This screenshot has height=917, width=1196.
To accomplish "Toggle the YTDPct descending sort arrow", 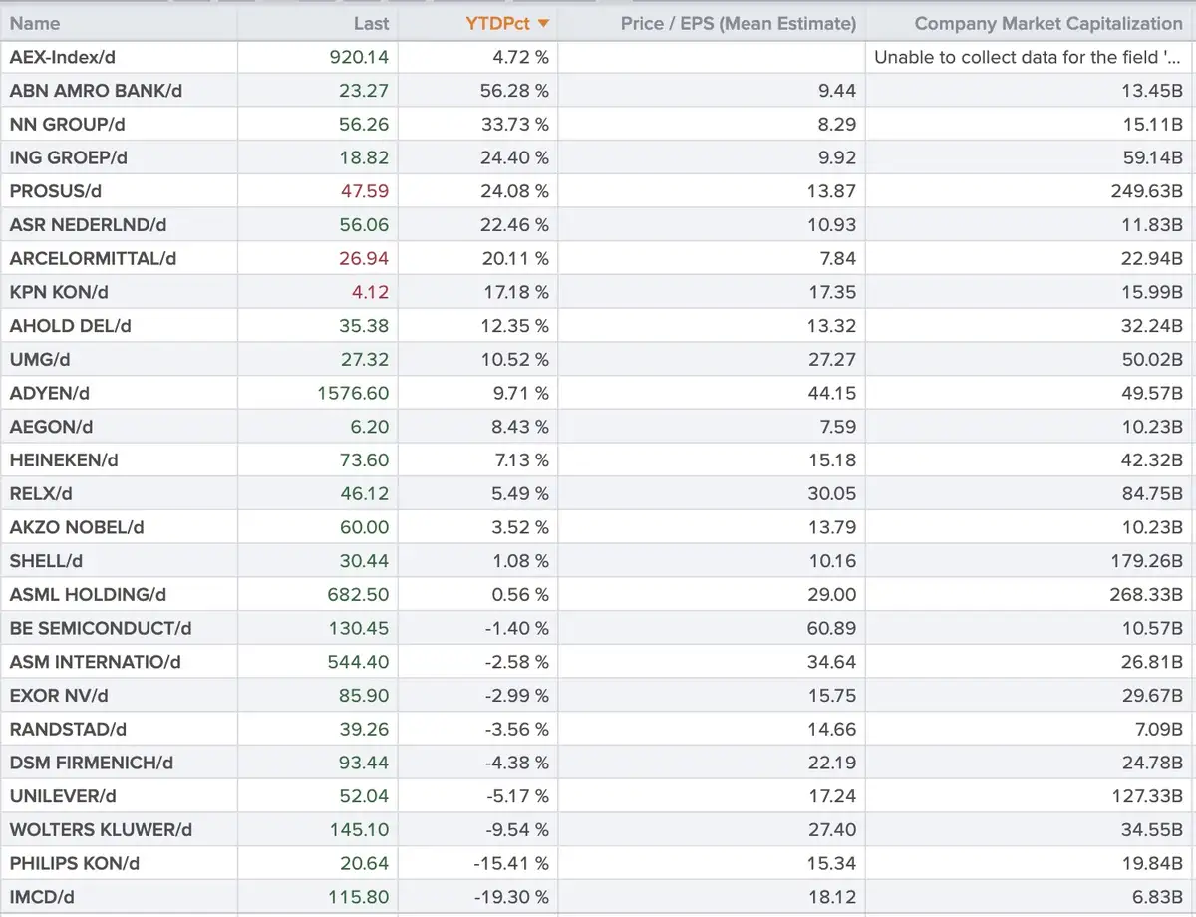I will coord(543,23).
